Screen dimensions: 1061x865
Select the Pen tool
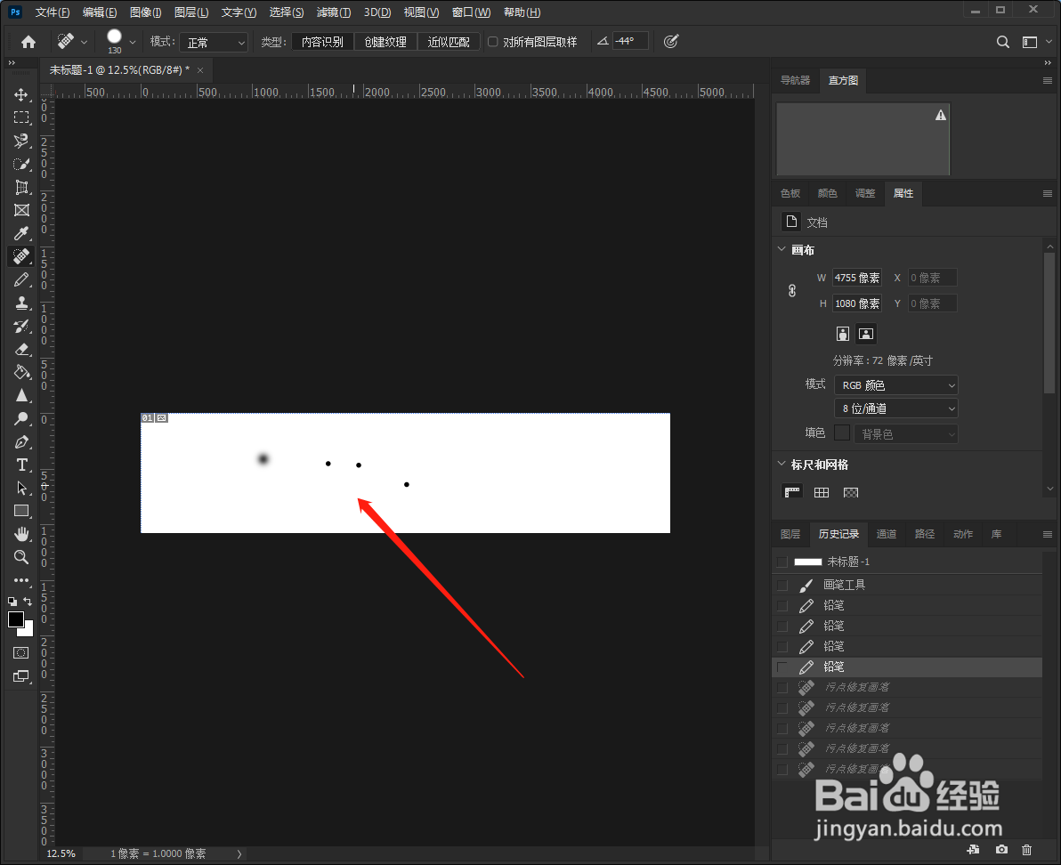click(21, 441)
